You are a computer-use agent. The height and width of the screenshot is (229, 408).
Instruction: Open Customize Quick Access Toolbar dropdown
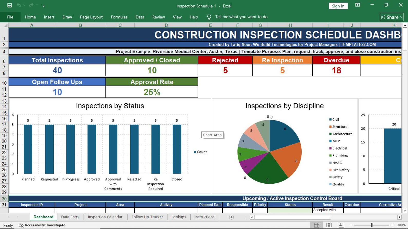click(x=44, y=6)
